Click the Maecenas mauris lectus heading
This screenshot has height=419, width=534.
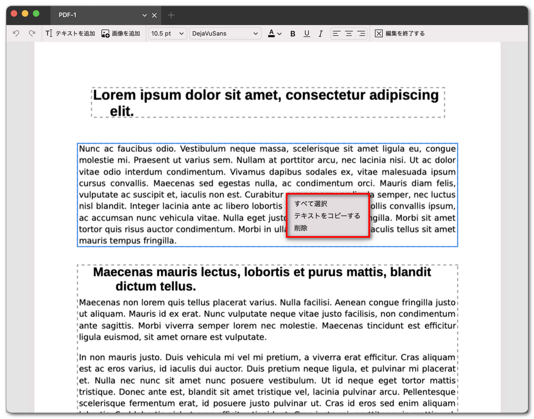pyautogui.click(x=262, y=279)
